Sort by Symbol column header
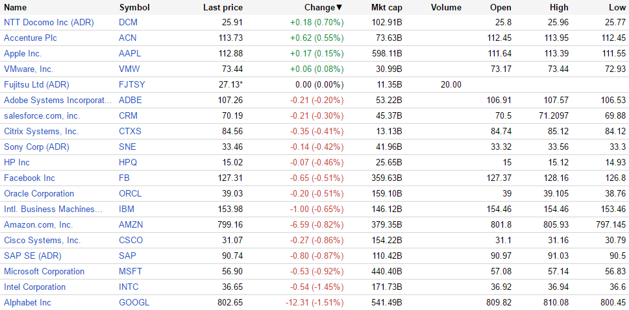 (134, 8)
